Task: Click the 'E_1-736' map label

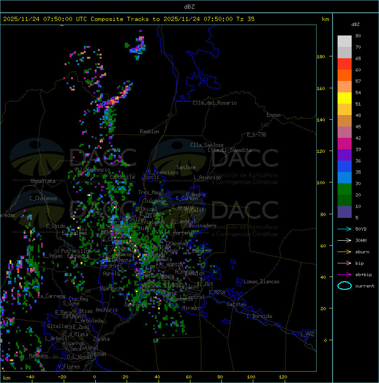Action: click(256, 135)
